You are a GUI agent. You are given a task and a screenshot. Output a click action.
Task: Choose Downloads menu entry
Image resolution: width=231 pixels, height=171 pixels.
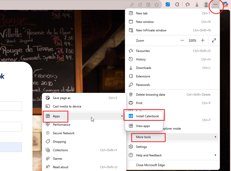tap(172, 68)
